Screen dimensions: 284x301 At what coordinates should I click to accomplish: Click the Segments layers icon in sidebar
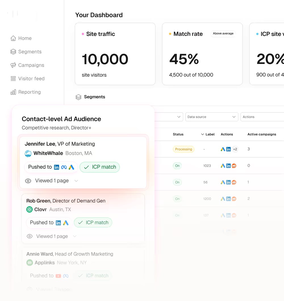13,52
